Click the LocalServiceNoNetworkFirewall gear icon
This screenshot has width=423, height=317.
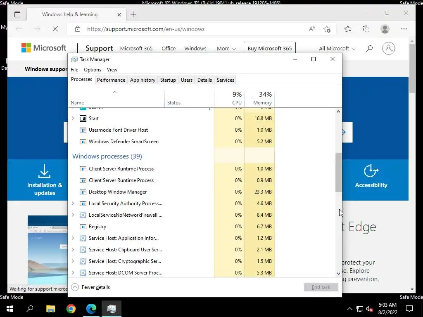pos(83,215)
